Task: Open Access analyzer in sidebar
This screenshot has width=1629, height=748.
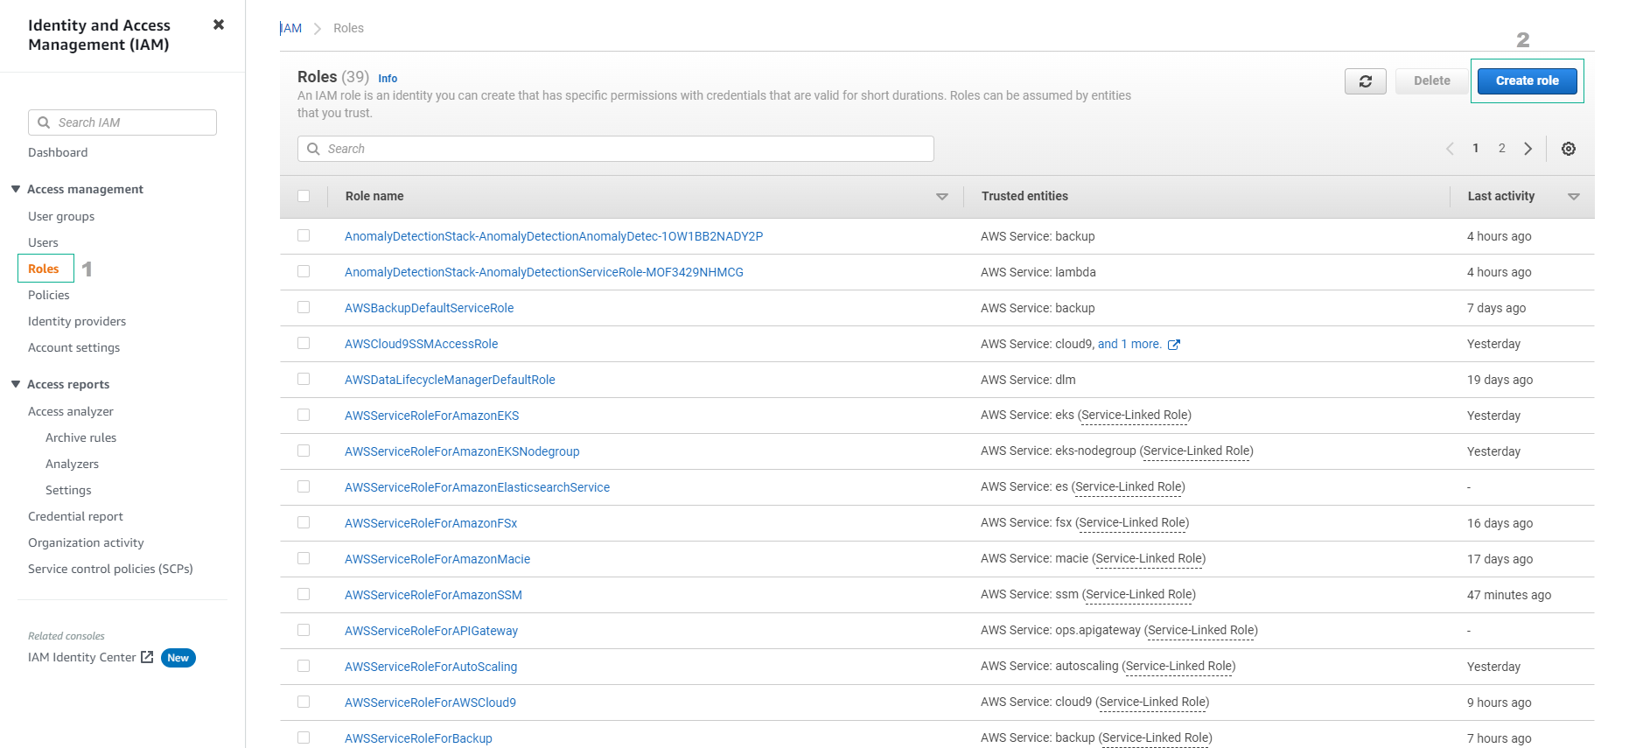Action: (x=71, y=411)
